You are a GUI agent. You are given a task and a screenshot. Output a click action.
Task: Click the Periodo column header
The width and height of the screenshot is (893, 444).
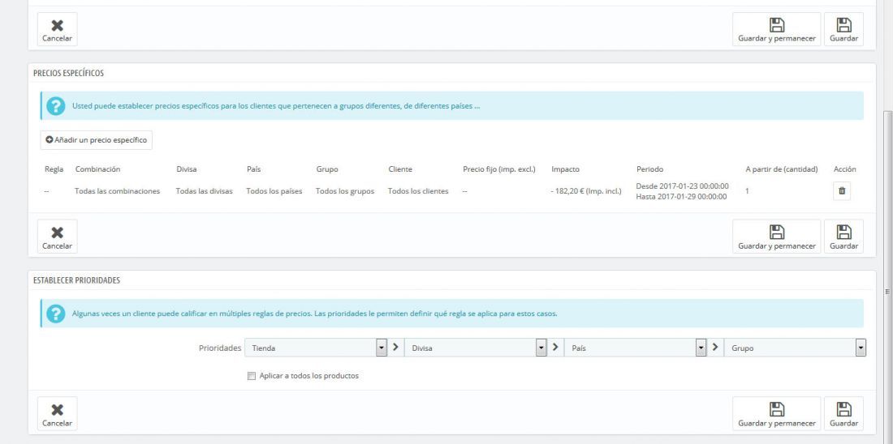649,169
